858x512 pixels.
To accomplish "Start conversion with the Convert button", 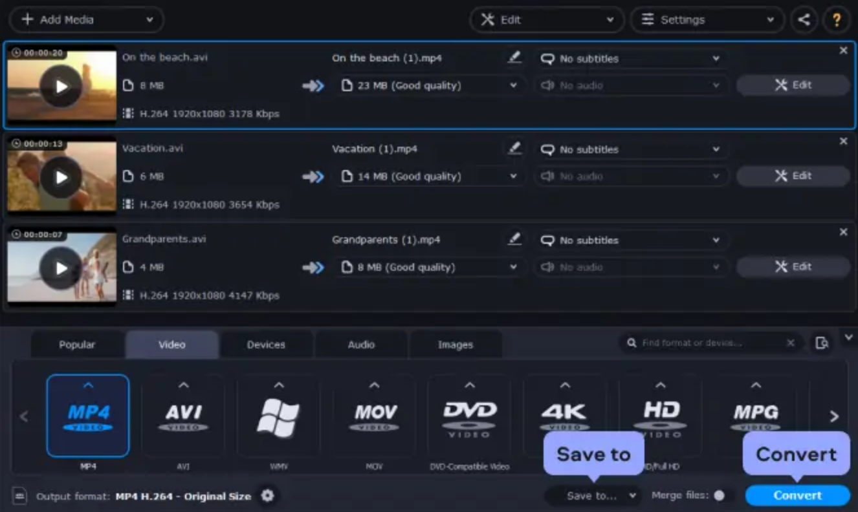I will (797, 495).
